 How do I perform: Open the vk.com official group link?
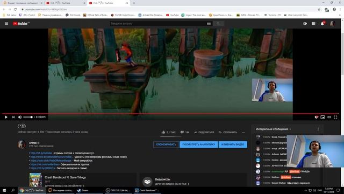(x=45, y=164)
